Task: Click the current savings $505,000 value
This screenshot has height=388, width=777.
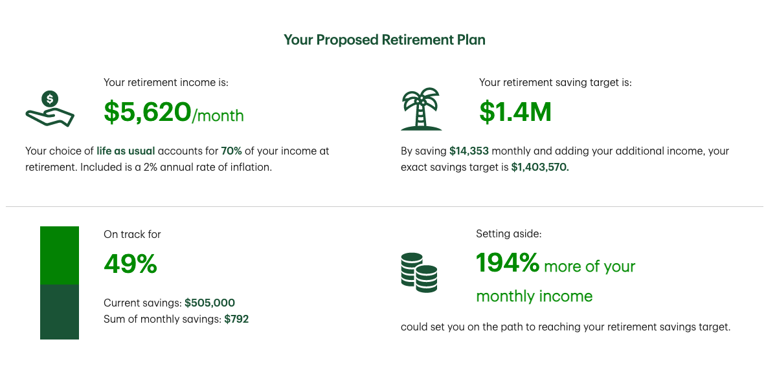Action: click(210, 303)
